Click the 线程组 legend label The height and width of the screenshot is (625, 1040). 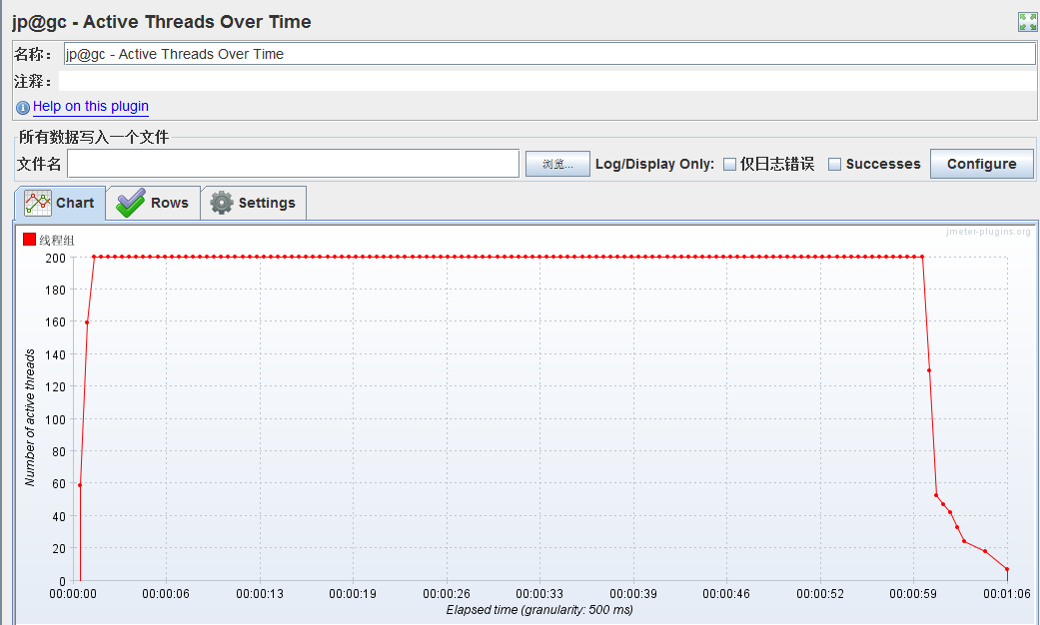coord(57,240)
